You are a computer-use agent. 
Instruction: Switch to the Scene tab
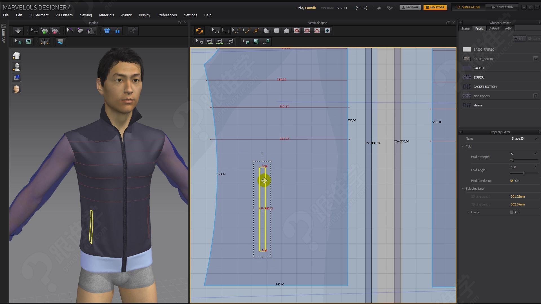tap(465, 28)
